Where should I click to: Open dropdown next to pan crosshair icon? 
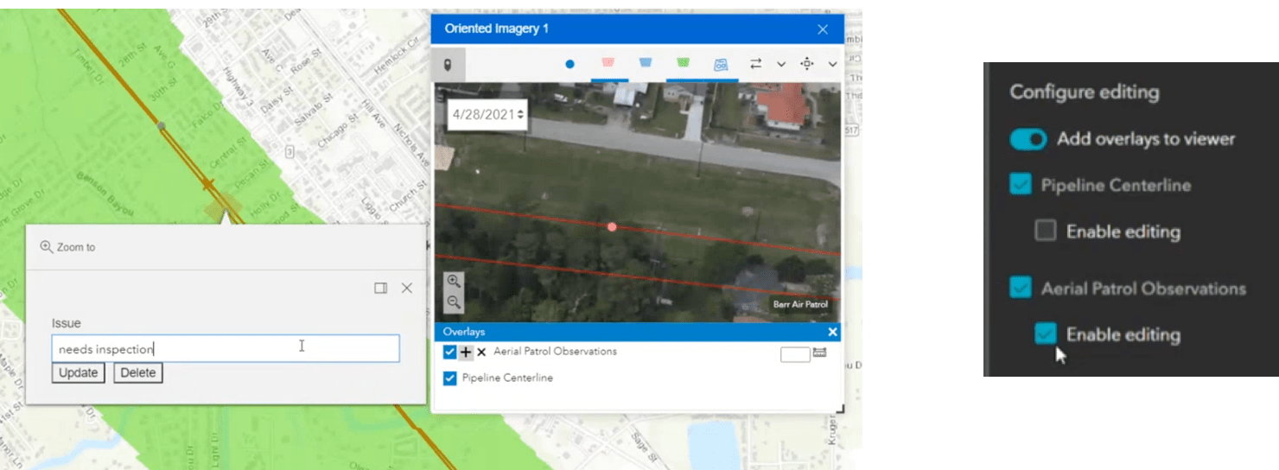click(x=833, y=64)
